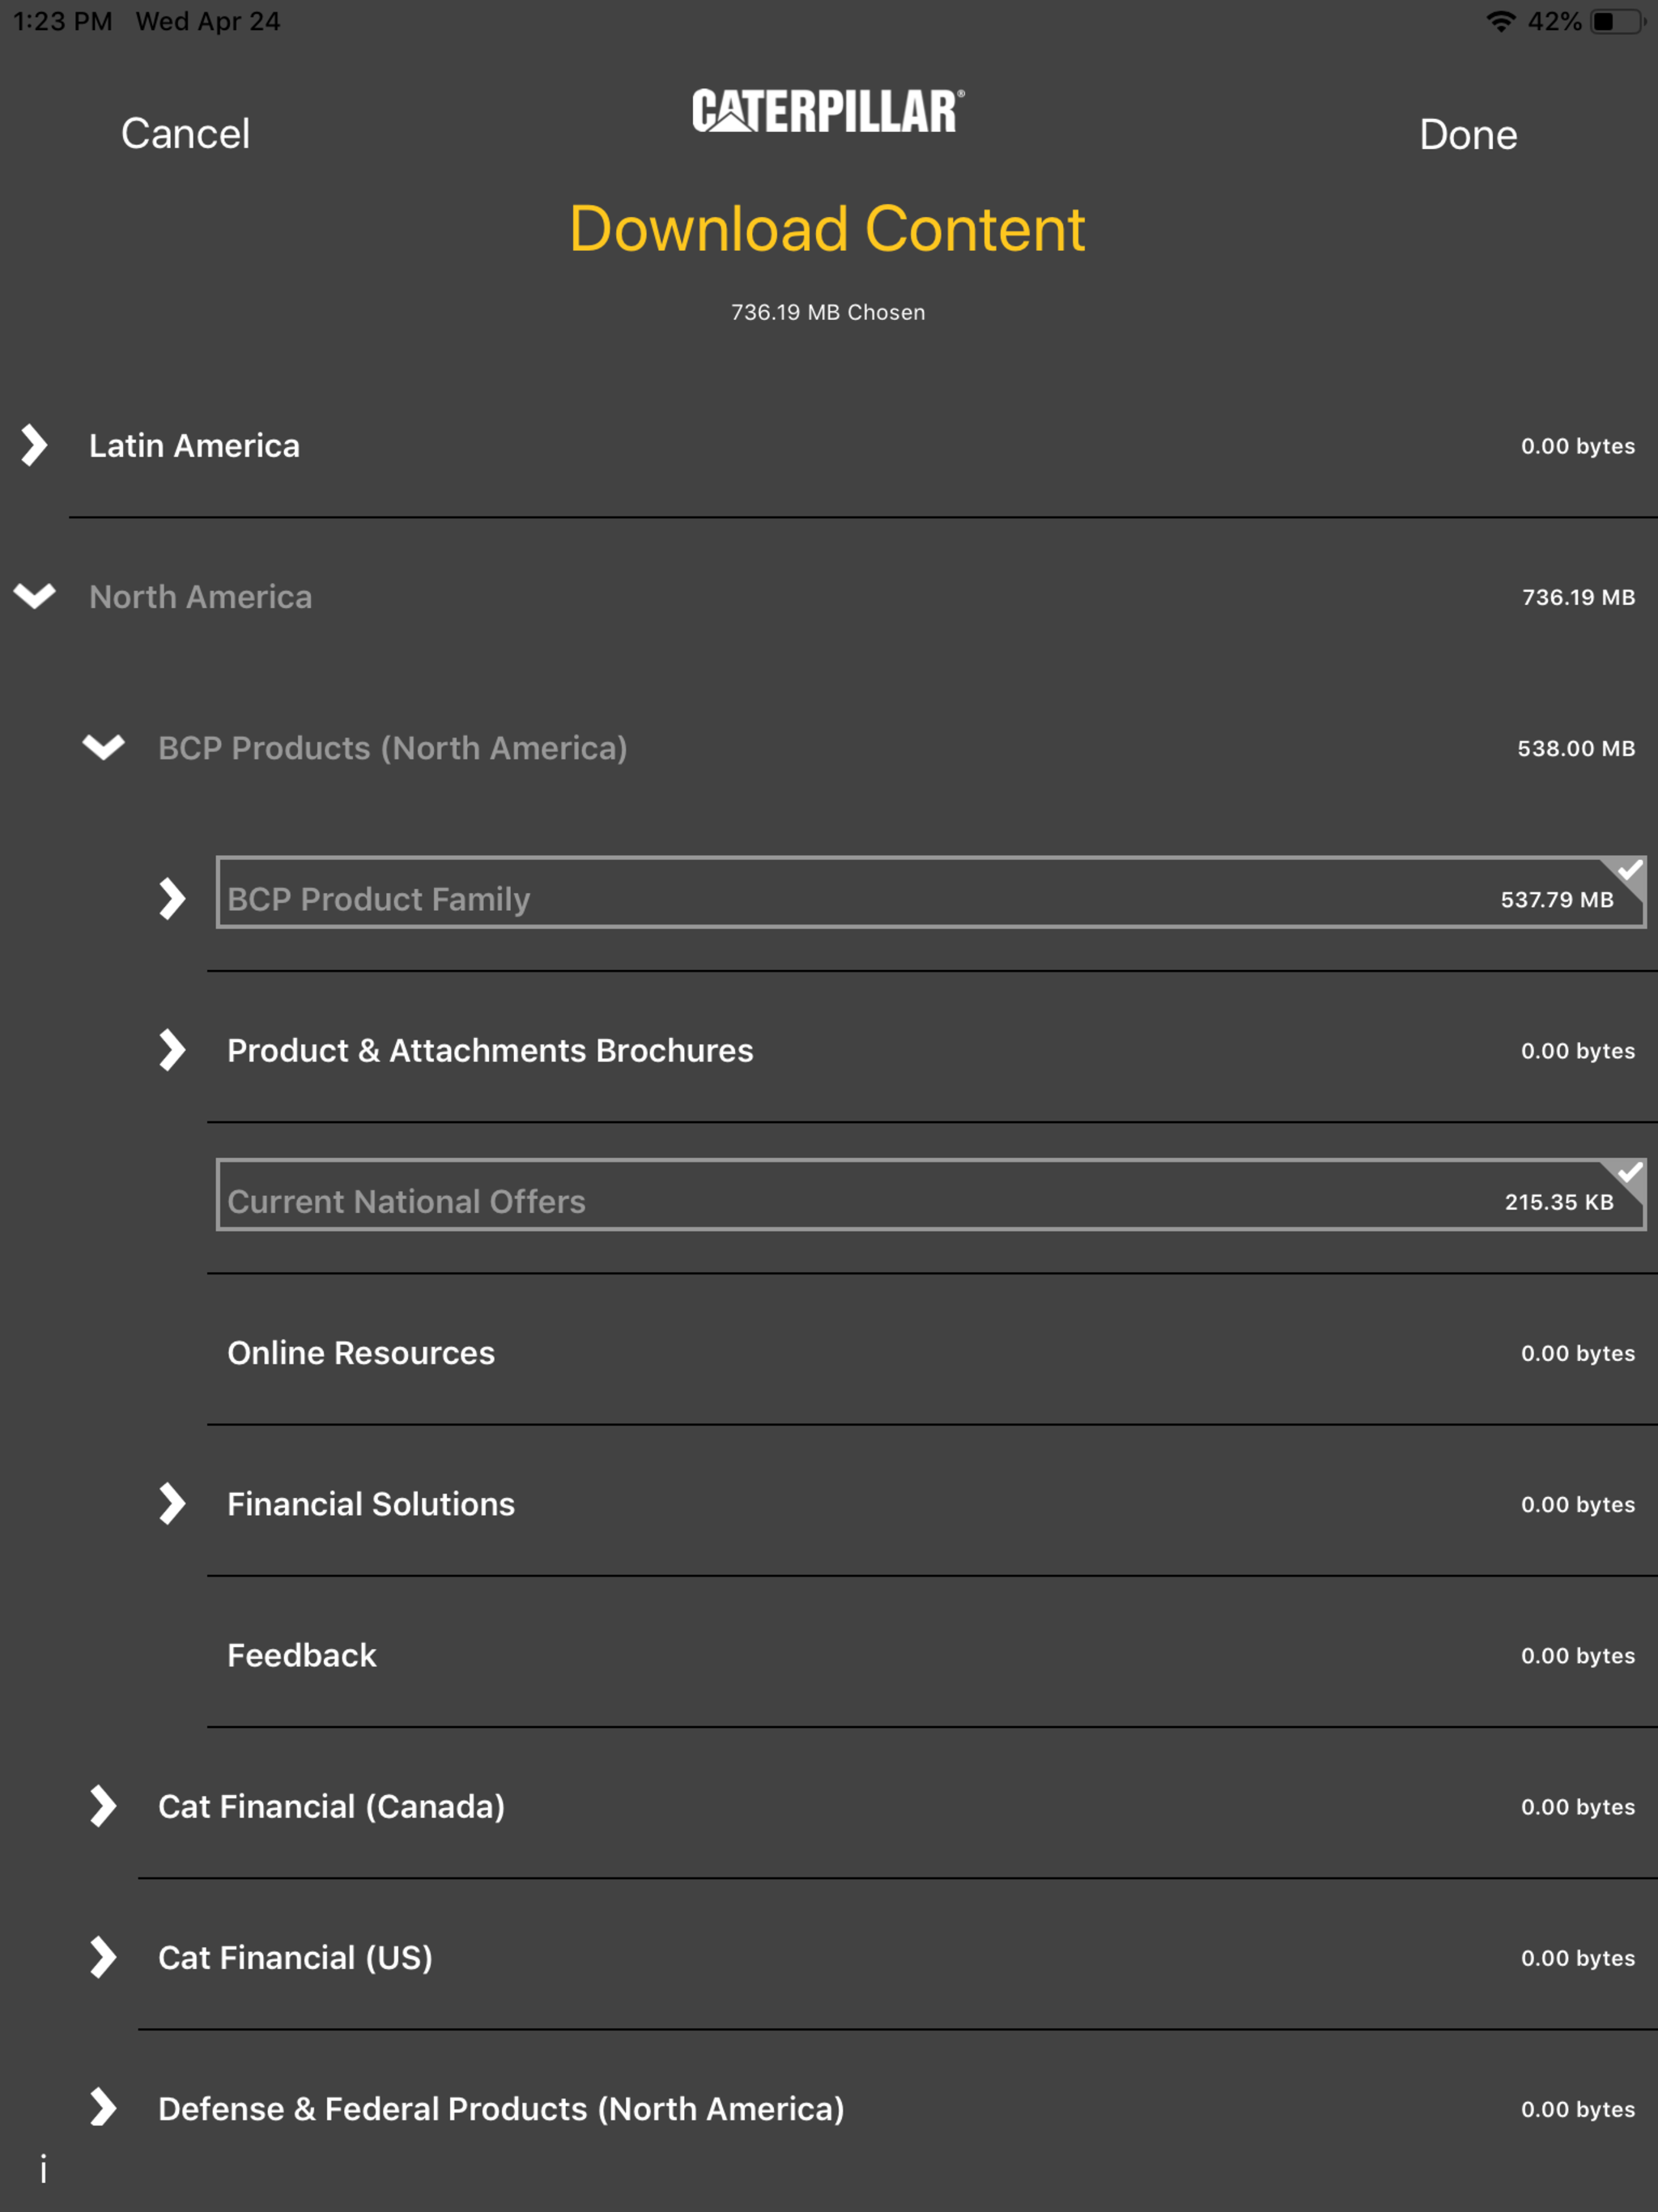Select BCP Products (North America) label
Screen dimensions: 1658x2212
point(393,748)
